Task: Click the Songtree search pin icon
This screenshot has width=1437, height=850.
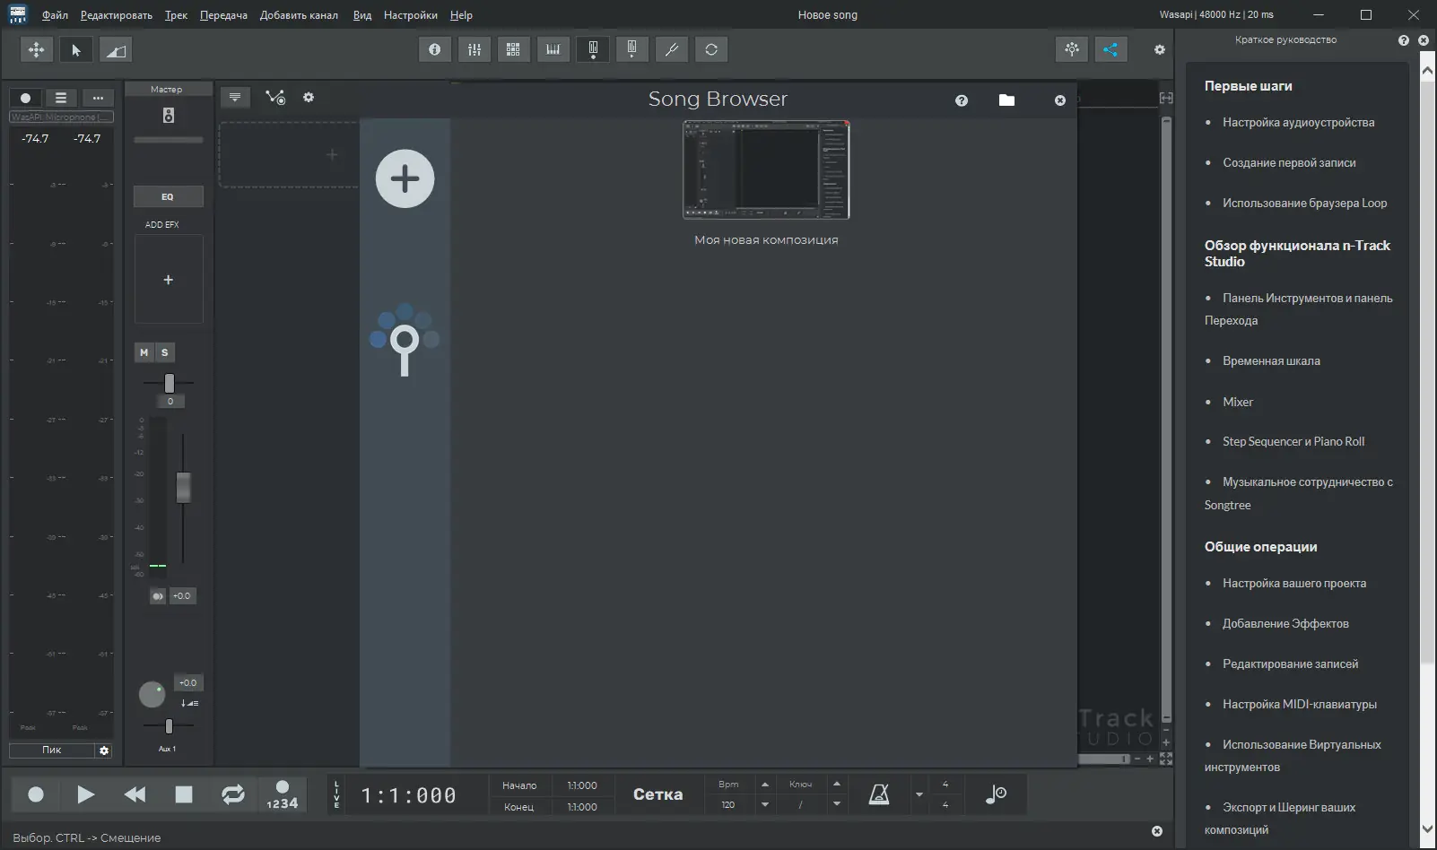Action: [405, 340]
